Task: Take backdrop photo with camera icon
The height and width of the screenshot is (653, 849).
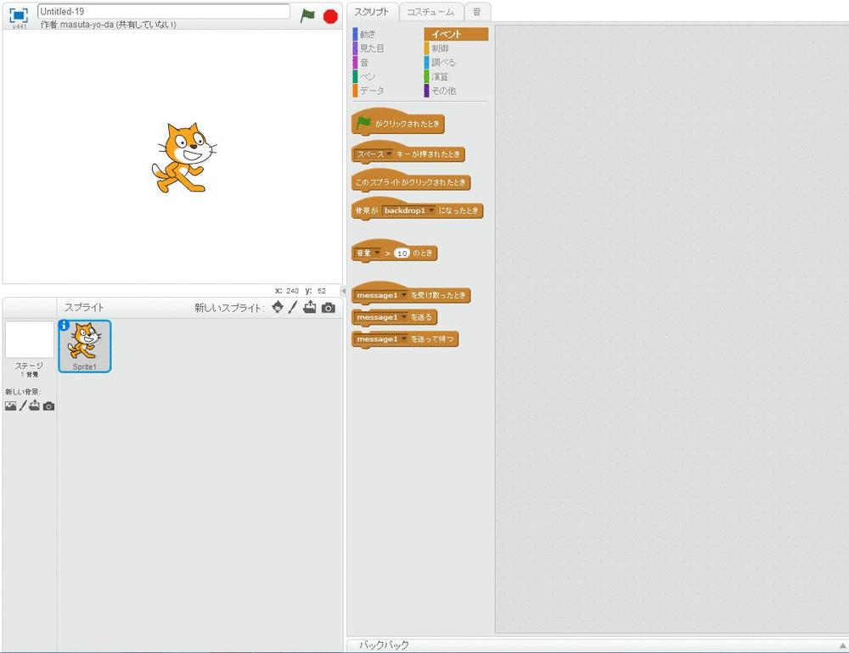Action: tap(48, 405)
